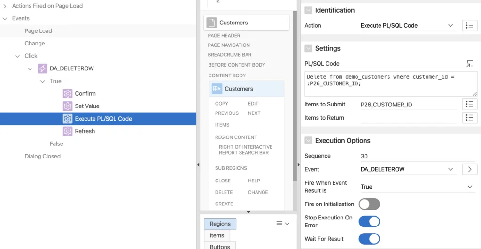Select the Customers page layout header
481x249 pixels.
246,23
